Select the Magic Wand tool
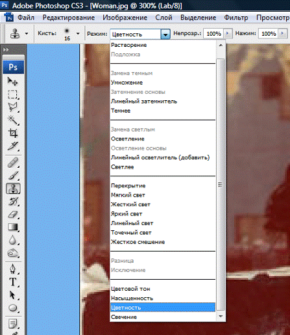The image size is (290, 335). (x=13, y=120)
